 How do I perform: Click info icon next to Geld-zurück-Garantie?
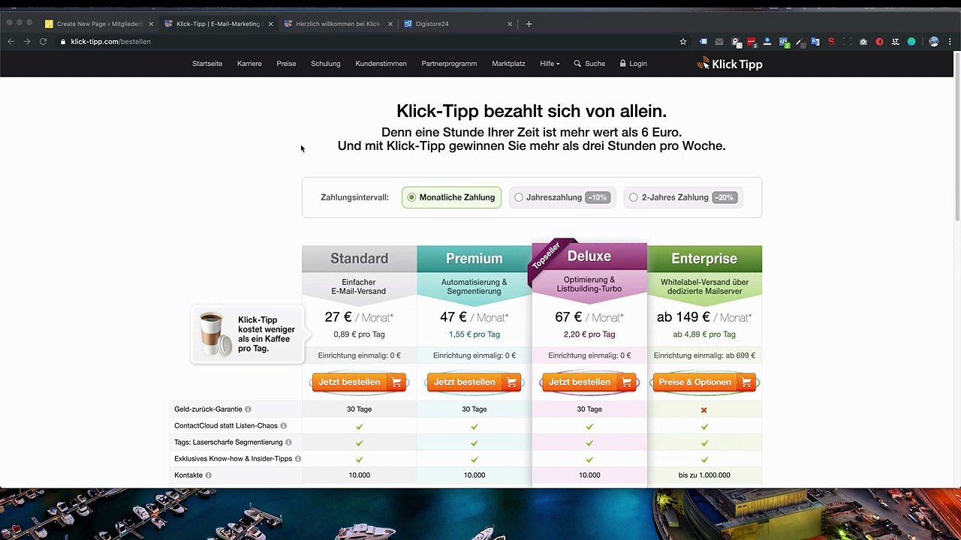248,409
